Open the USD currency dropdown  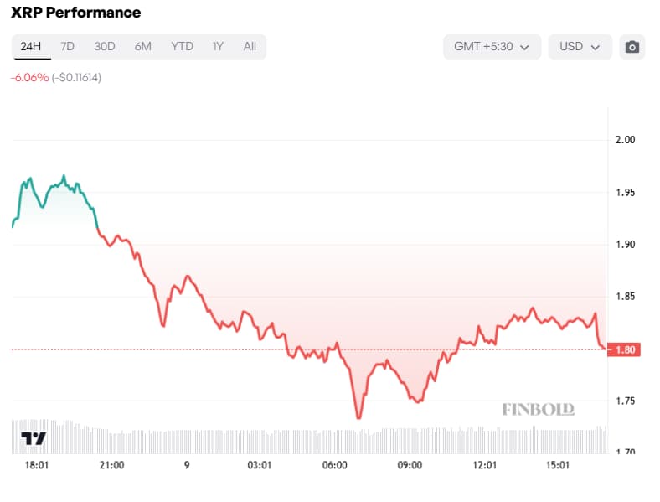tap(580, 47)
